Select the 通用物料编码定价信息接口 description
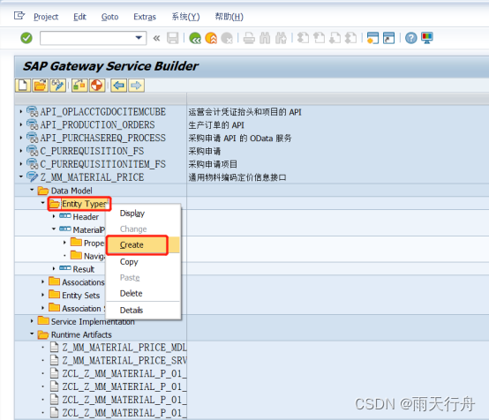Image resolution: width=489 pixels, height=420 pixels. 237,177
